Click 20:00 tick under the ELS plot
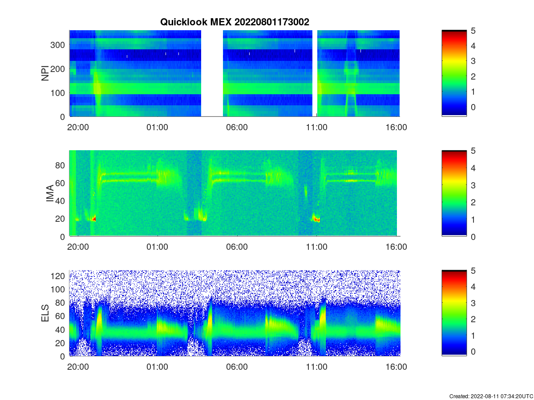Viewport: 534px width, 400px height. pyautogui.click(x=78, y=367)
